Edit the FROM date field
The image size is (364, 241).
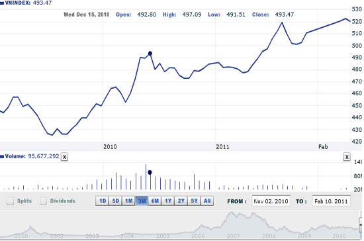point(271,201)
